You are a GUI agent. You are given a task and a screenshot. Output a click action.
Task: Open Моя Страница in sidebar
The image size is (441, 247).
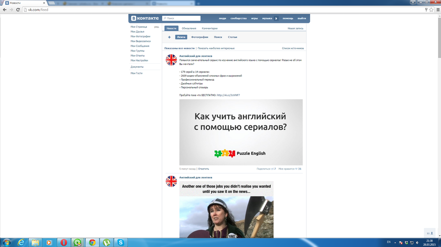tap(138, 27)
